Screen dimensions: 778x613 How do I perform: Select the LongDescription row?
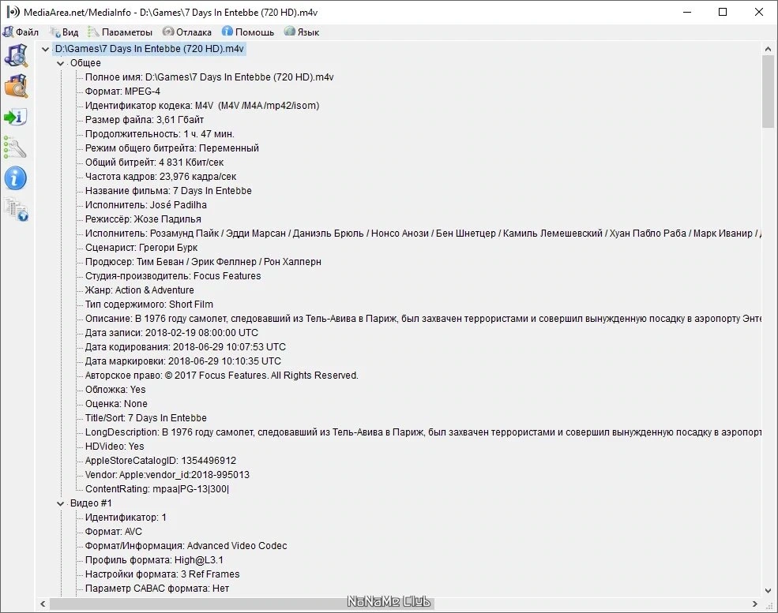click(423, 432)
